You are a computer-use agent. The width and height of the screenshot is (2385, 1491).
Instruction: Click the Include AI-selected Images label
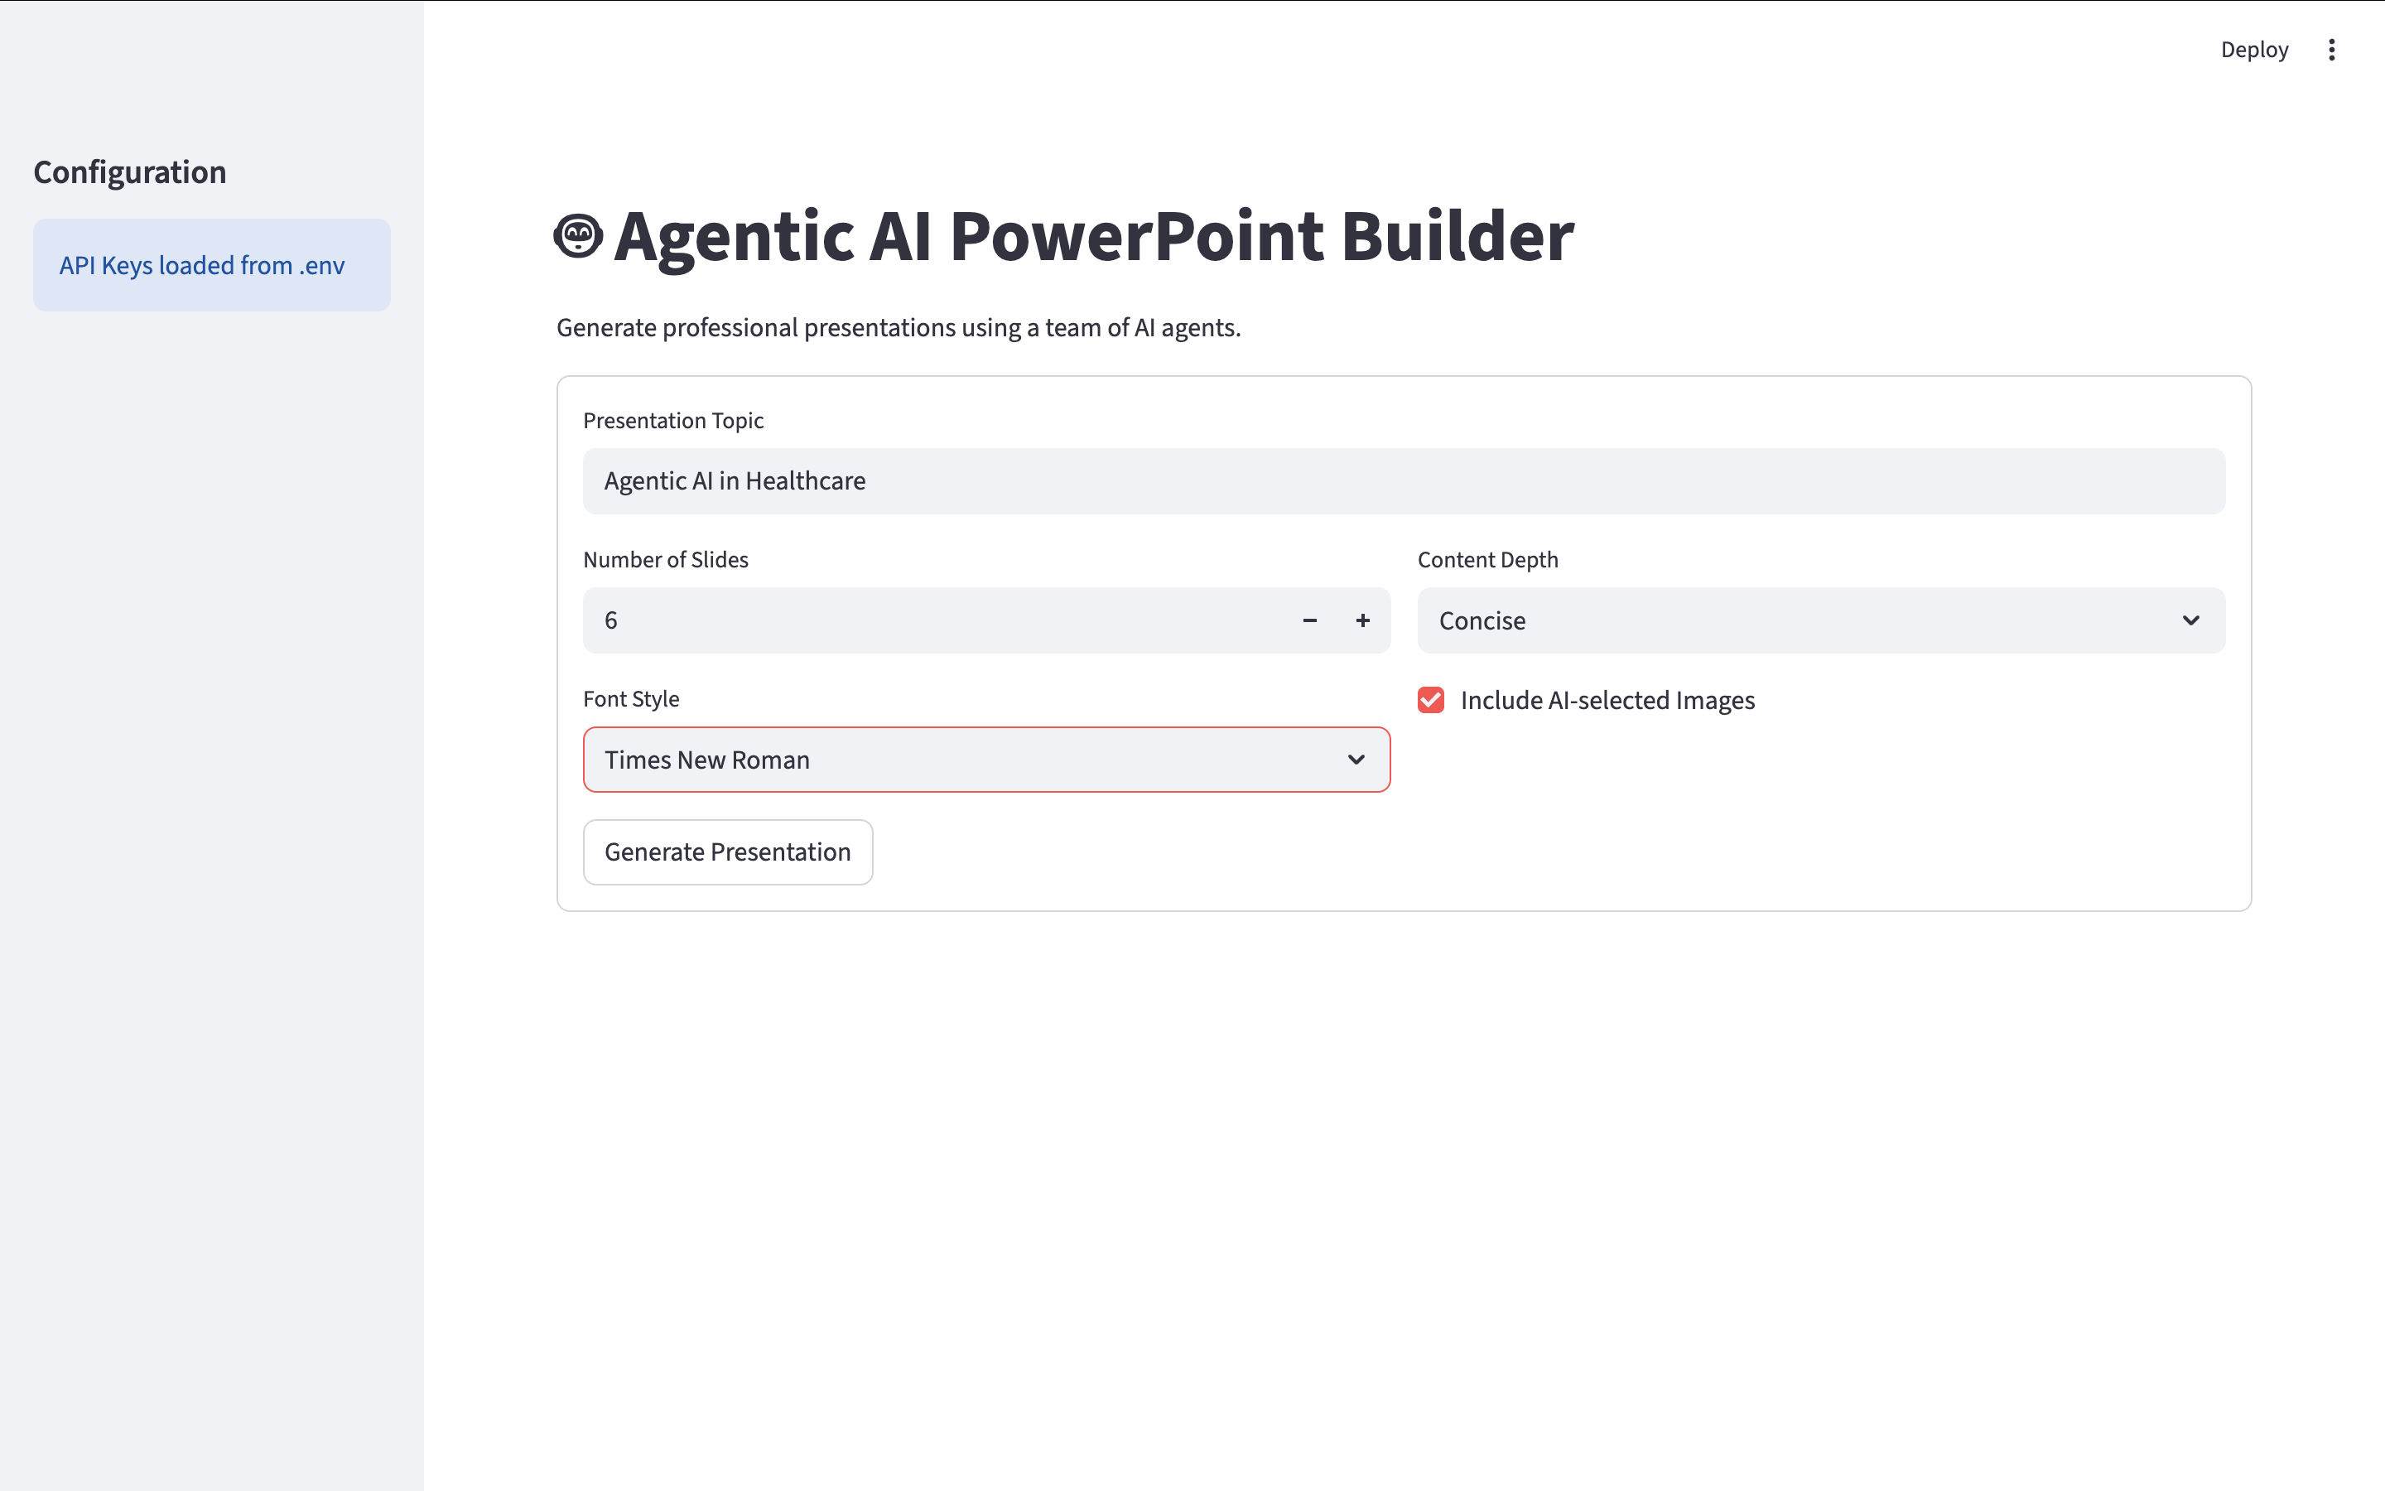click(x=1607, y=700)
